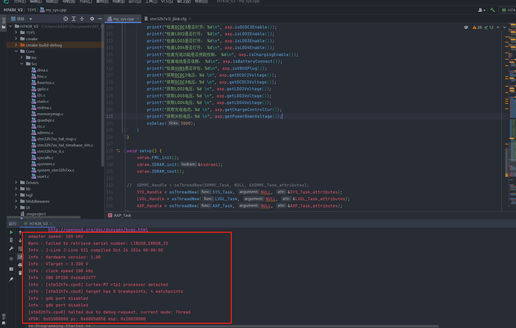This screenshot has width=516, height=328.
Task: Click the warnings count 28 indicator
Action: tap(477, 27)
